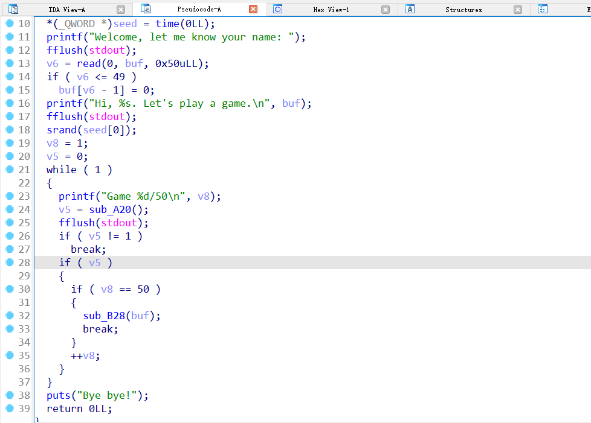Close the IDA View-A tab
This screenshot has height=423, width=591.
121,10
